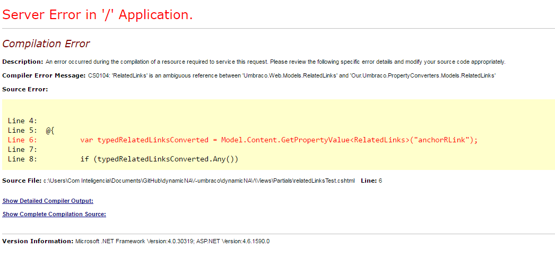Click the "Line 7:" code row
The image size is (555, 265).
23,150
